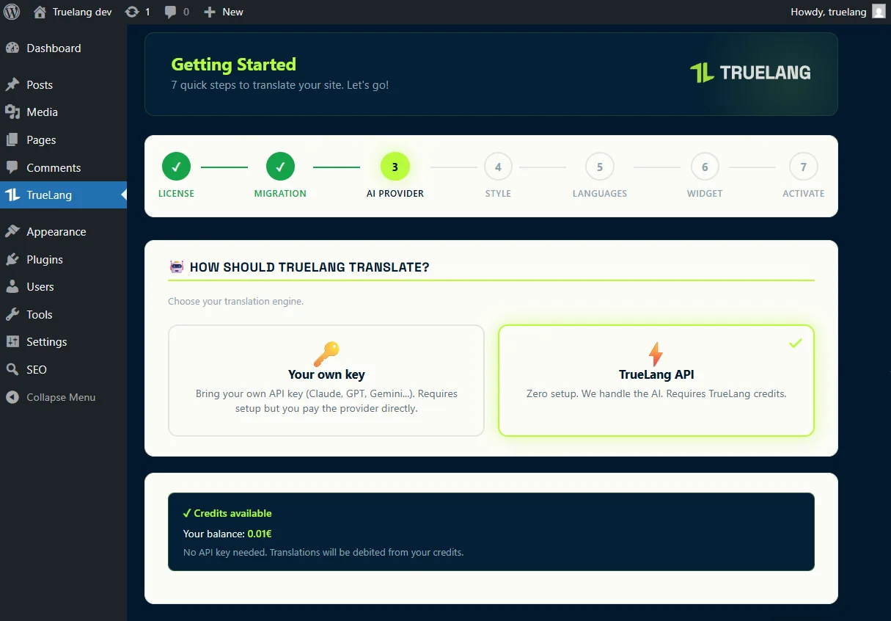Click the WordPress logo icon
This screenshot has height=621, width=891.
point(12,12)
